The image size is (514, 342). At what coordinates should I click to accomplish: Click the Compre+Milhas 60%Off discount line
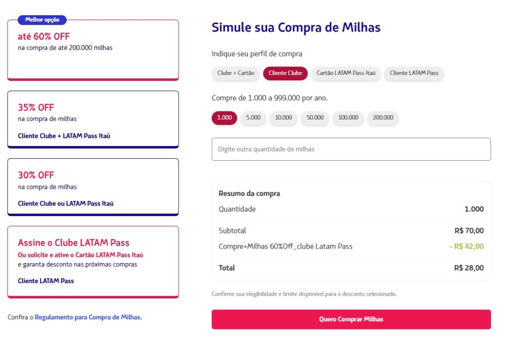tap(286, 247)
